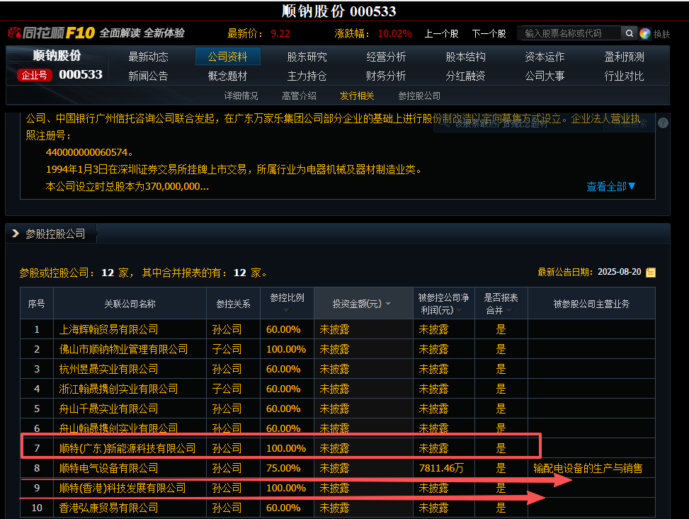Open the 经营分析 tab
This screenshot has height=519, width=689.
[x=386, y=57]
